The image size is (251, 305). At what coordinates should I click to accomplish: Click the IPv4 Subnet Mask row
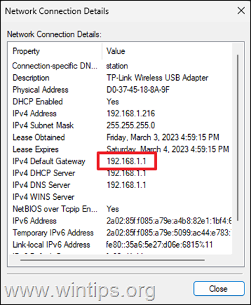(x=120, y=126)
